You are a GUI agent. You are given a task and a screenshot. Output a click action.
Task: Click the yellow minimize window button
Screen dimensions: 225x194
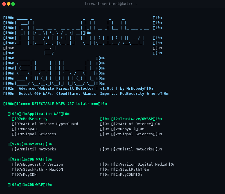(x=9, y=4)
